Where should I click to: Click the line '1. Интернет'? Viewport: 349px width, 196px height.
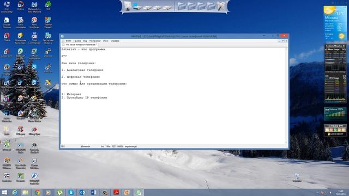click(71, 94)
